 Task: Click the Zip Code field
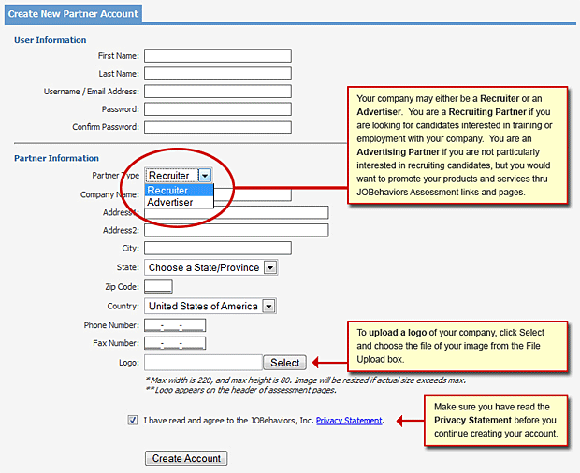tap(158, 286)
